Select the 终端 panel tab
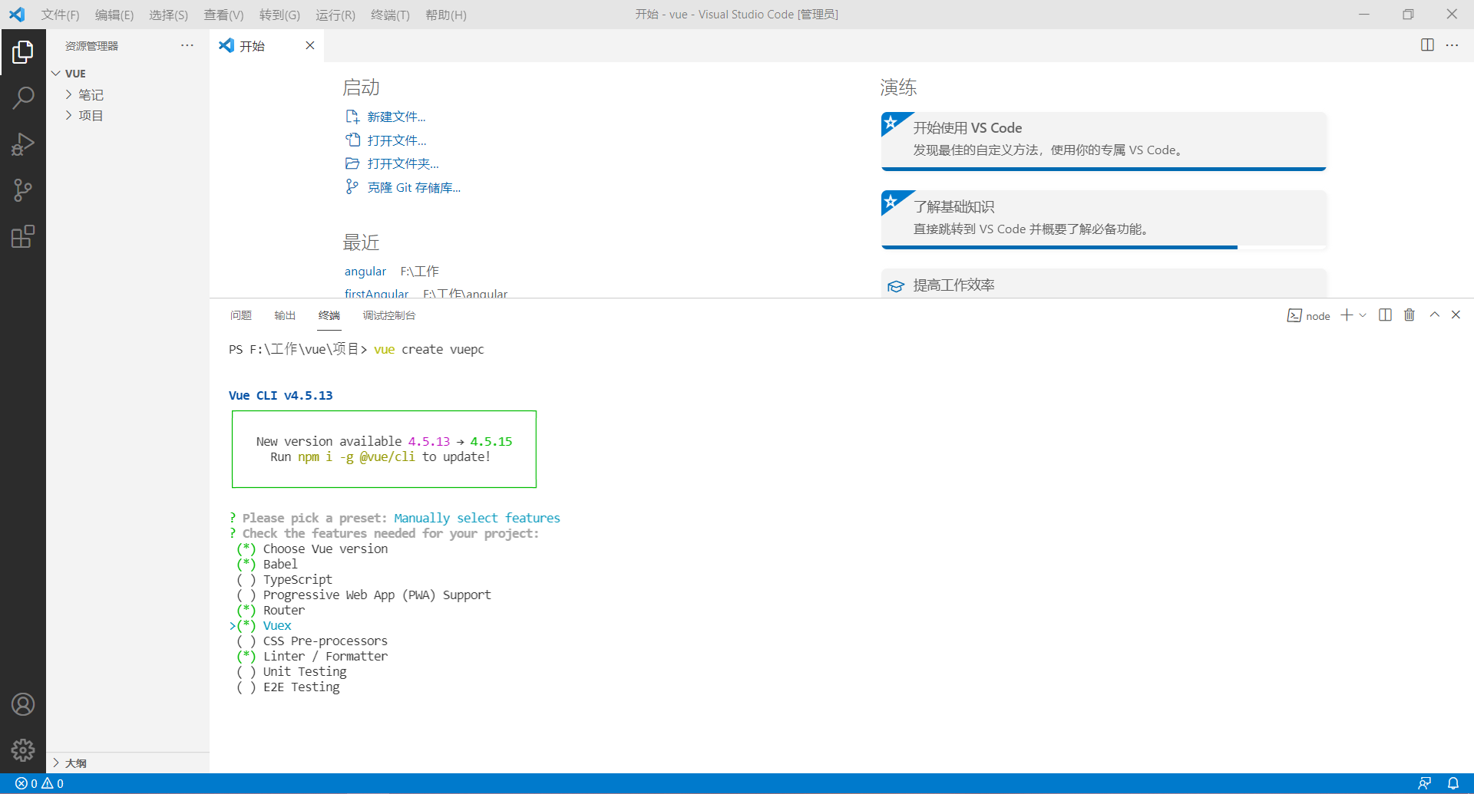 tap(329, 315)
